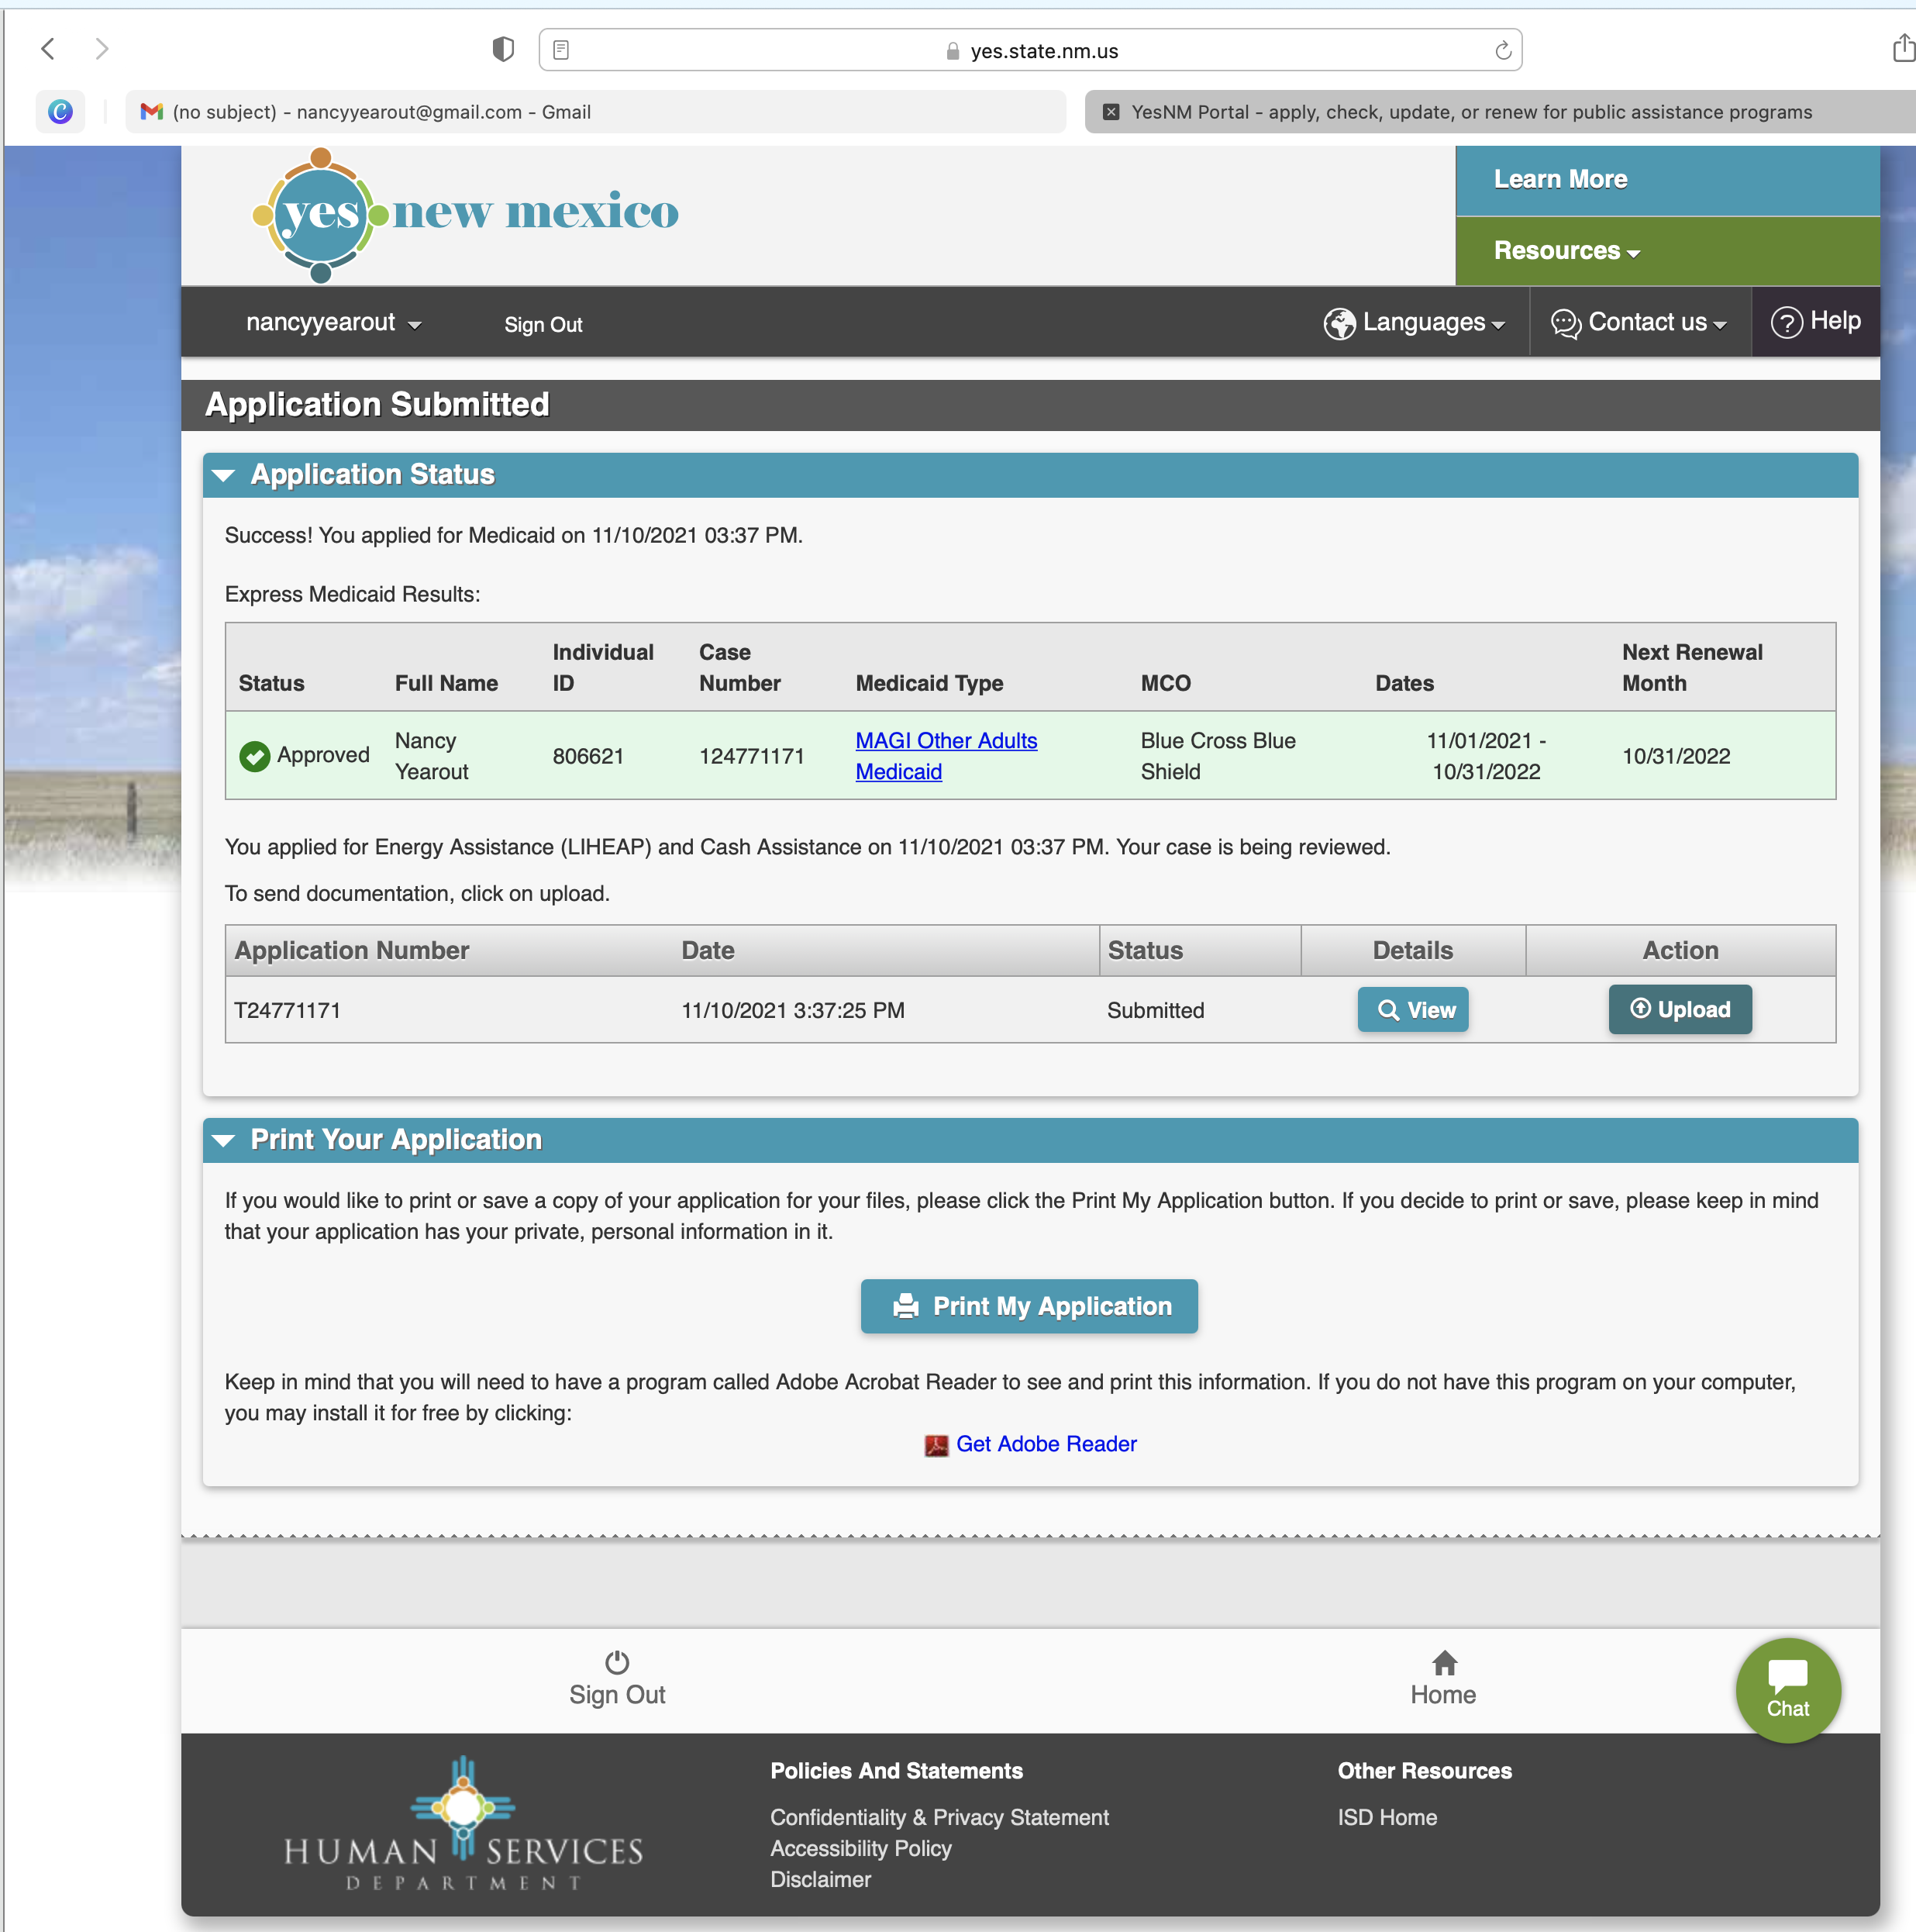The image size is (1916, 1932).
Task: Open Confidentiality & Privacy Statement
Action: [x=939, y=1817]
